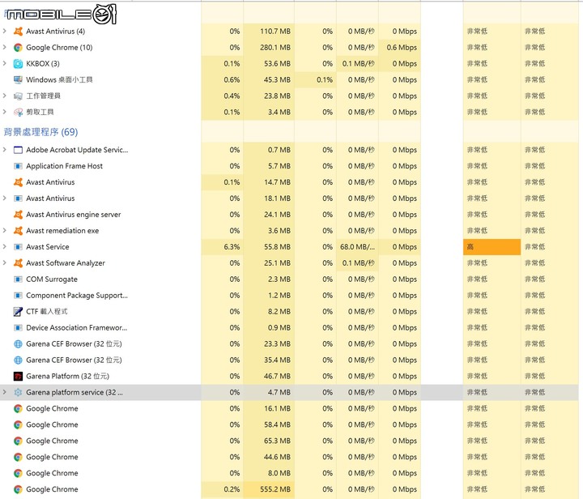Expand the 剪取工具 row
The image size is (583, 499).
[5, 112]
